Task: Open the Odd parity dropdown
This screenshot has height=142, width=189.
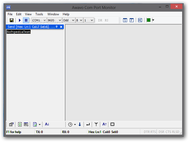Action: pyautogui.click(x=69, y=20)
